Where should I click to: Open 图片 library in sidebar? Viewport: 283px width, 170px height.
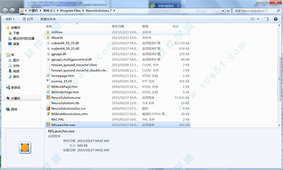14,60
